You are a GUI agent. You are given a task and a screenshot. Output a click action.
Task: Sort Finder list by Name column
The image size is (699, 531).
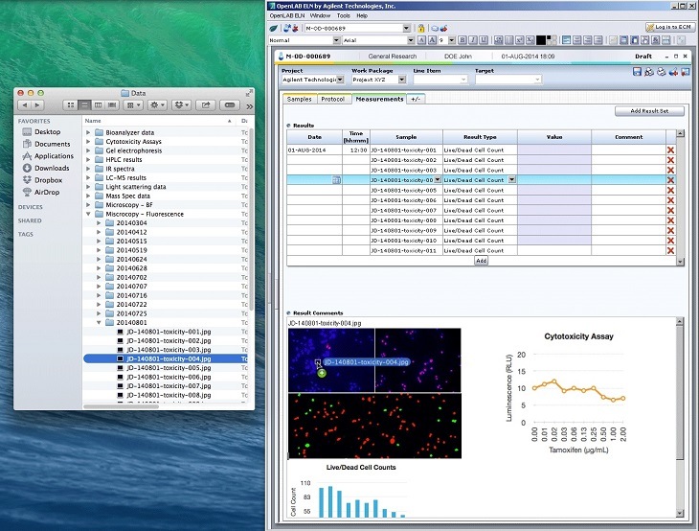[x=160, y=121]
